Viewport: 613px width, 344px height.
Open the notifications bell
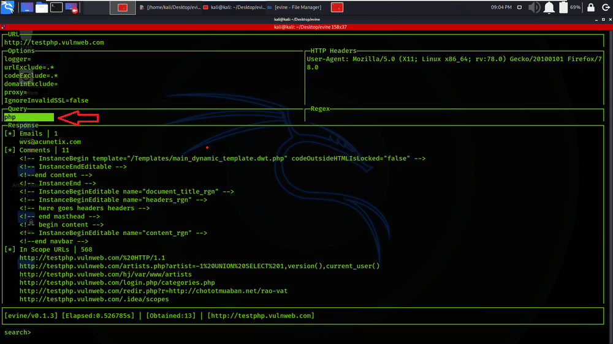[549, 7]
